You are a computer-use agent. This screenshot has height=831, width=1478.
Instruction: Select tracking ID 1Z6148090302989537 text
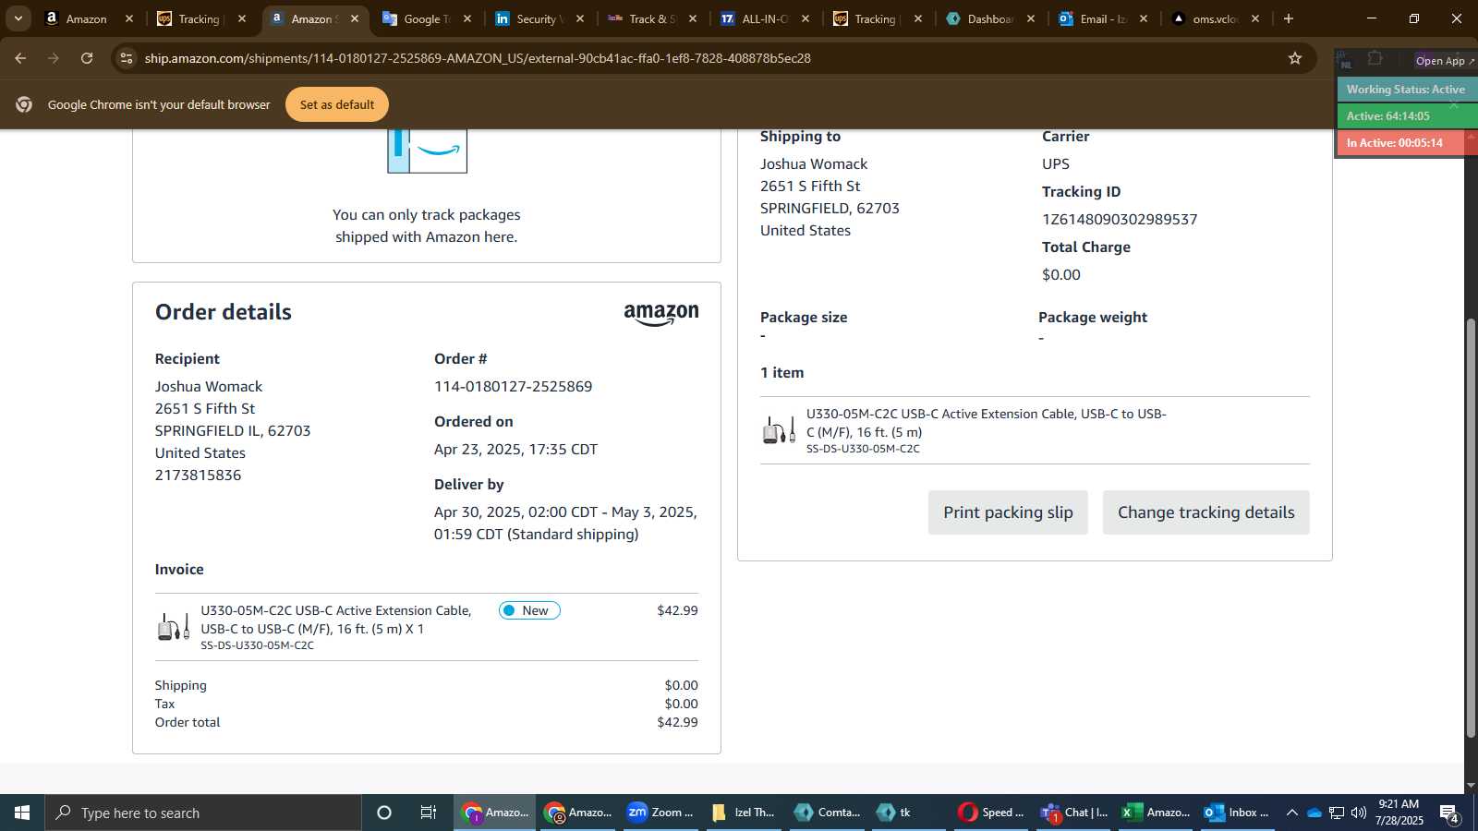(1120, 220)
